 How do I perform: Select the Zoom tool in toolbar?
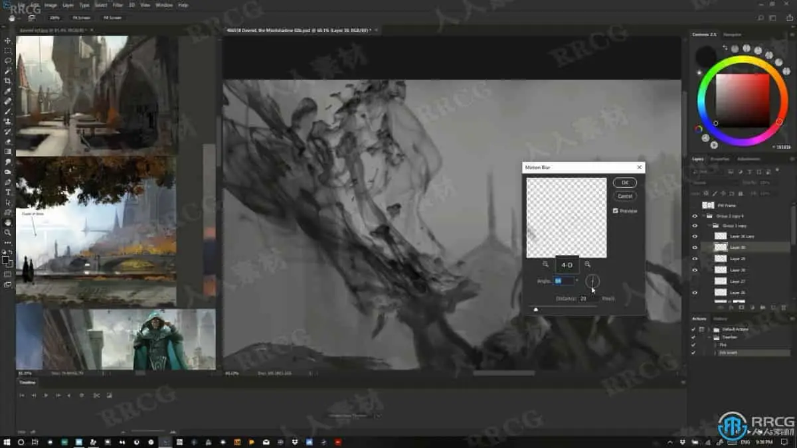pos(8,232)
